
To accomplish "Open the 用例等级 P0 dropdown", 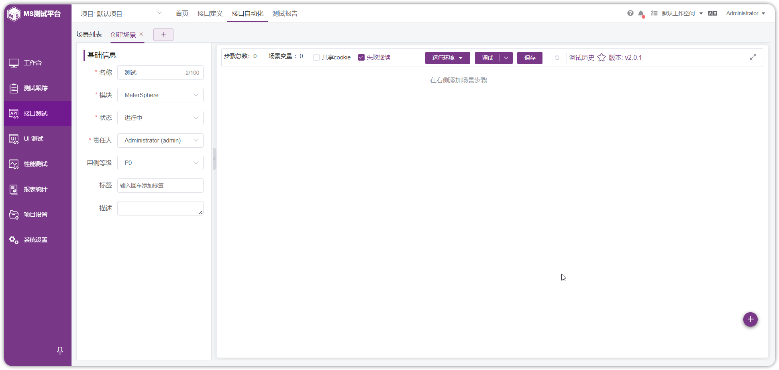I will point(160,163).
